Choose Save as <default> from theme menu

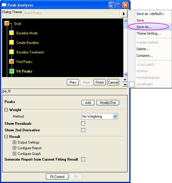click(x=150, y=14)
